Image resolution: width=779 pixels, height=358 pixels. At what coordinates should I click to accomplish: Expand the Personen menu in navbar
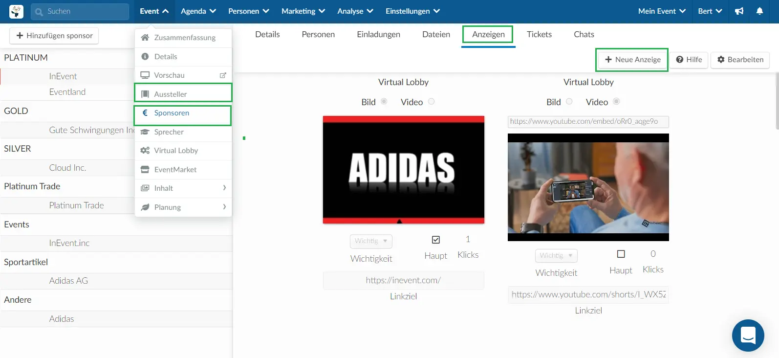click(249, 11)
